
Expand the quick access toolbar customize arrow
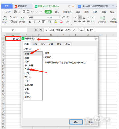(41, 12)
